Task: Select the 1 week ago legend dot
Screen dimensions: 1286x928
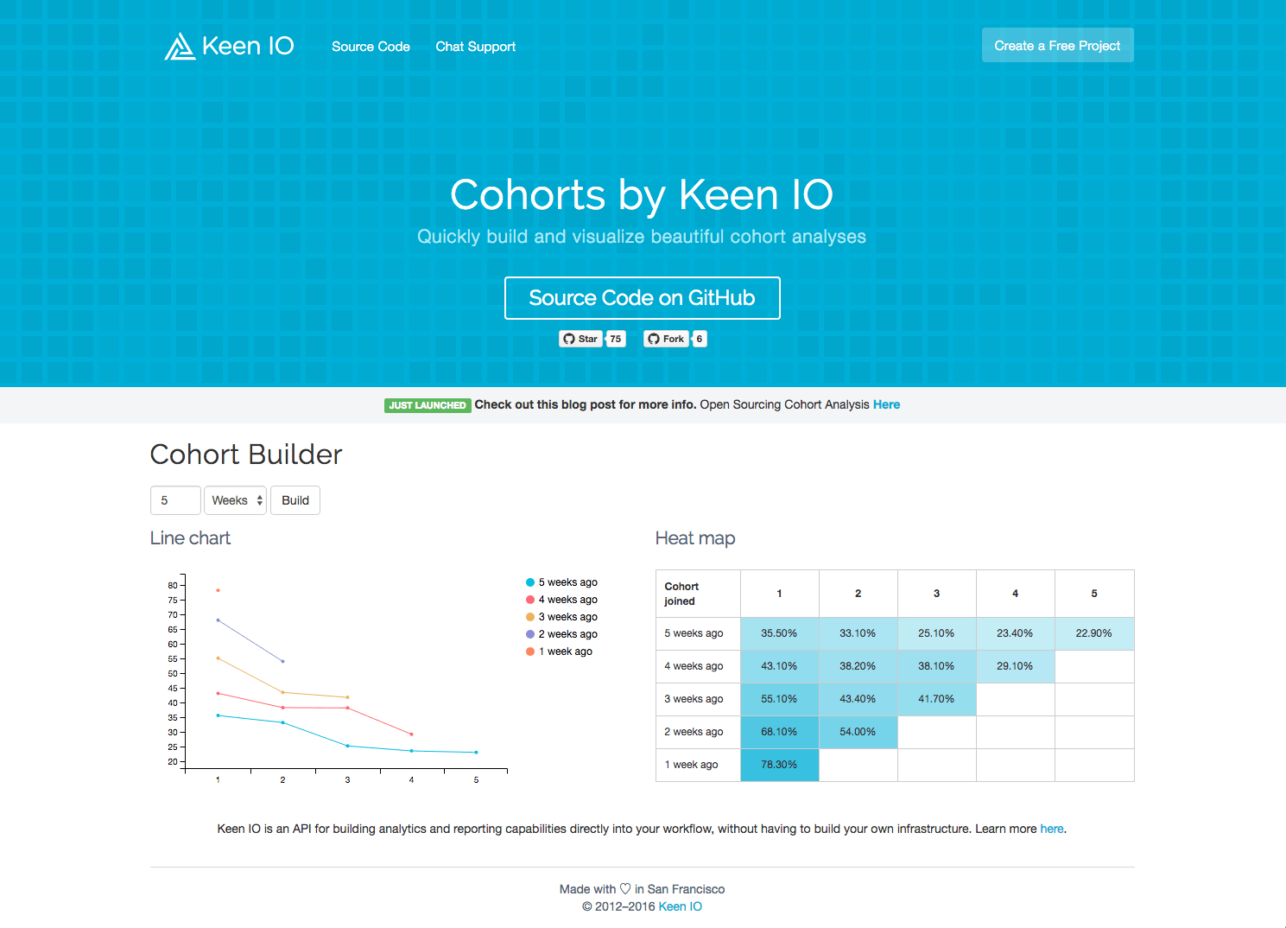Action: pyautogui.click(x=529, y=651)
